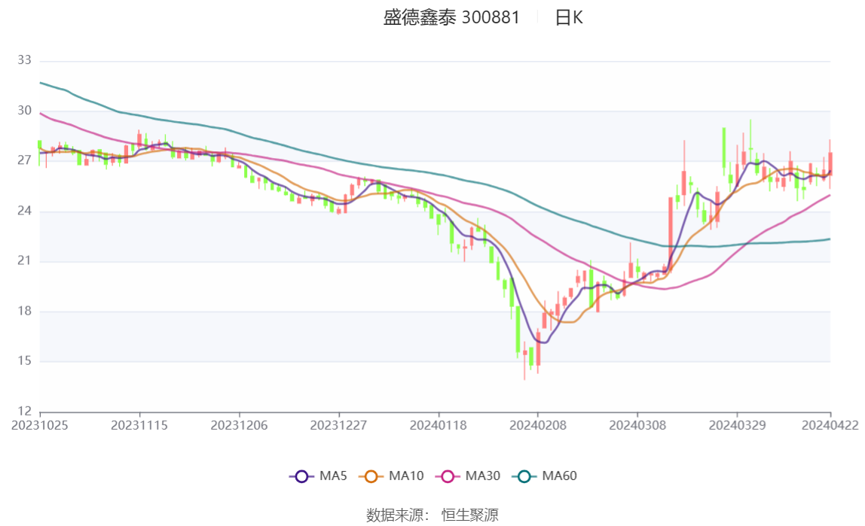The height and width of the screenshot is (526, 865).
Task: Click the 20231025 x-axis date label
Action: click(x=40, y=426)
